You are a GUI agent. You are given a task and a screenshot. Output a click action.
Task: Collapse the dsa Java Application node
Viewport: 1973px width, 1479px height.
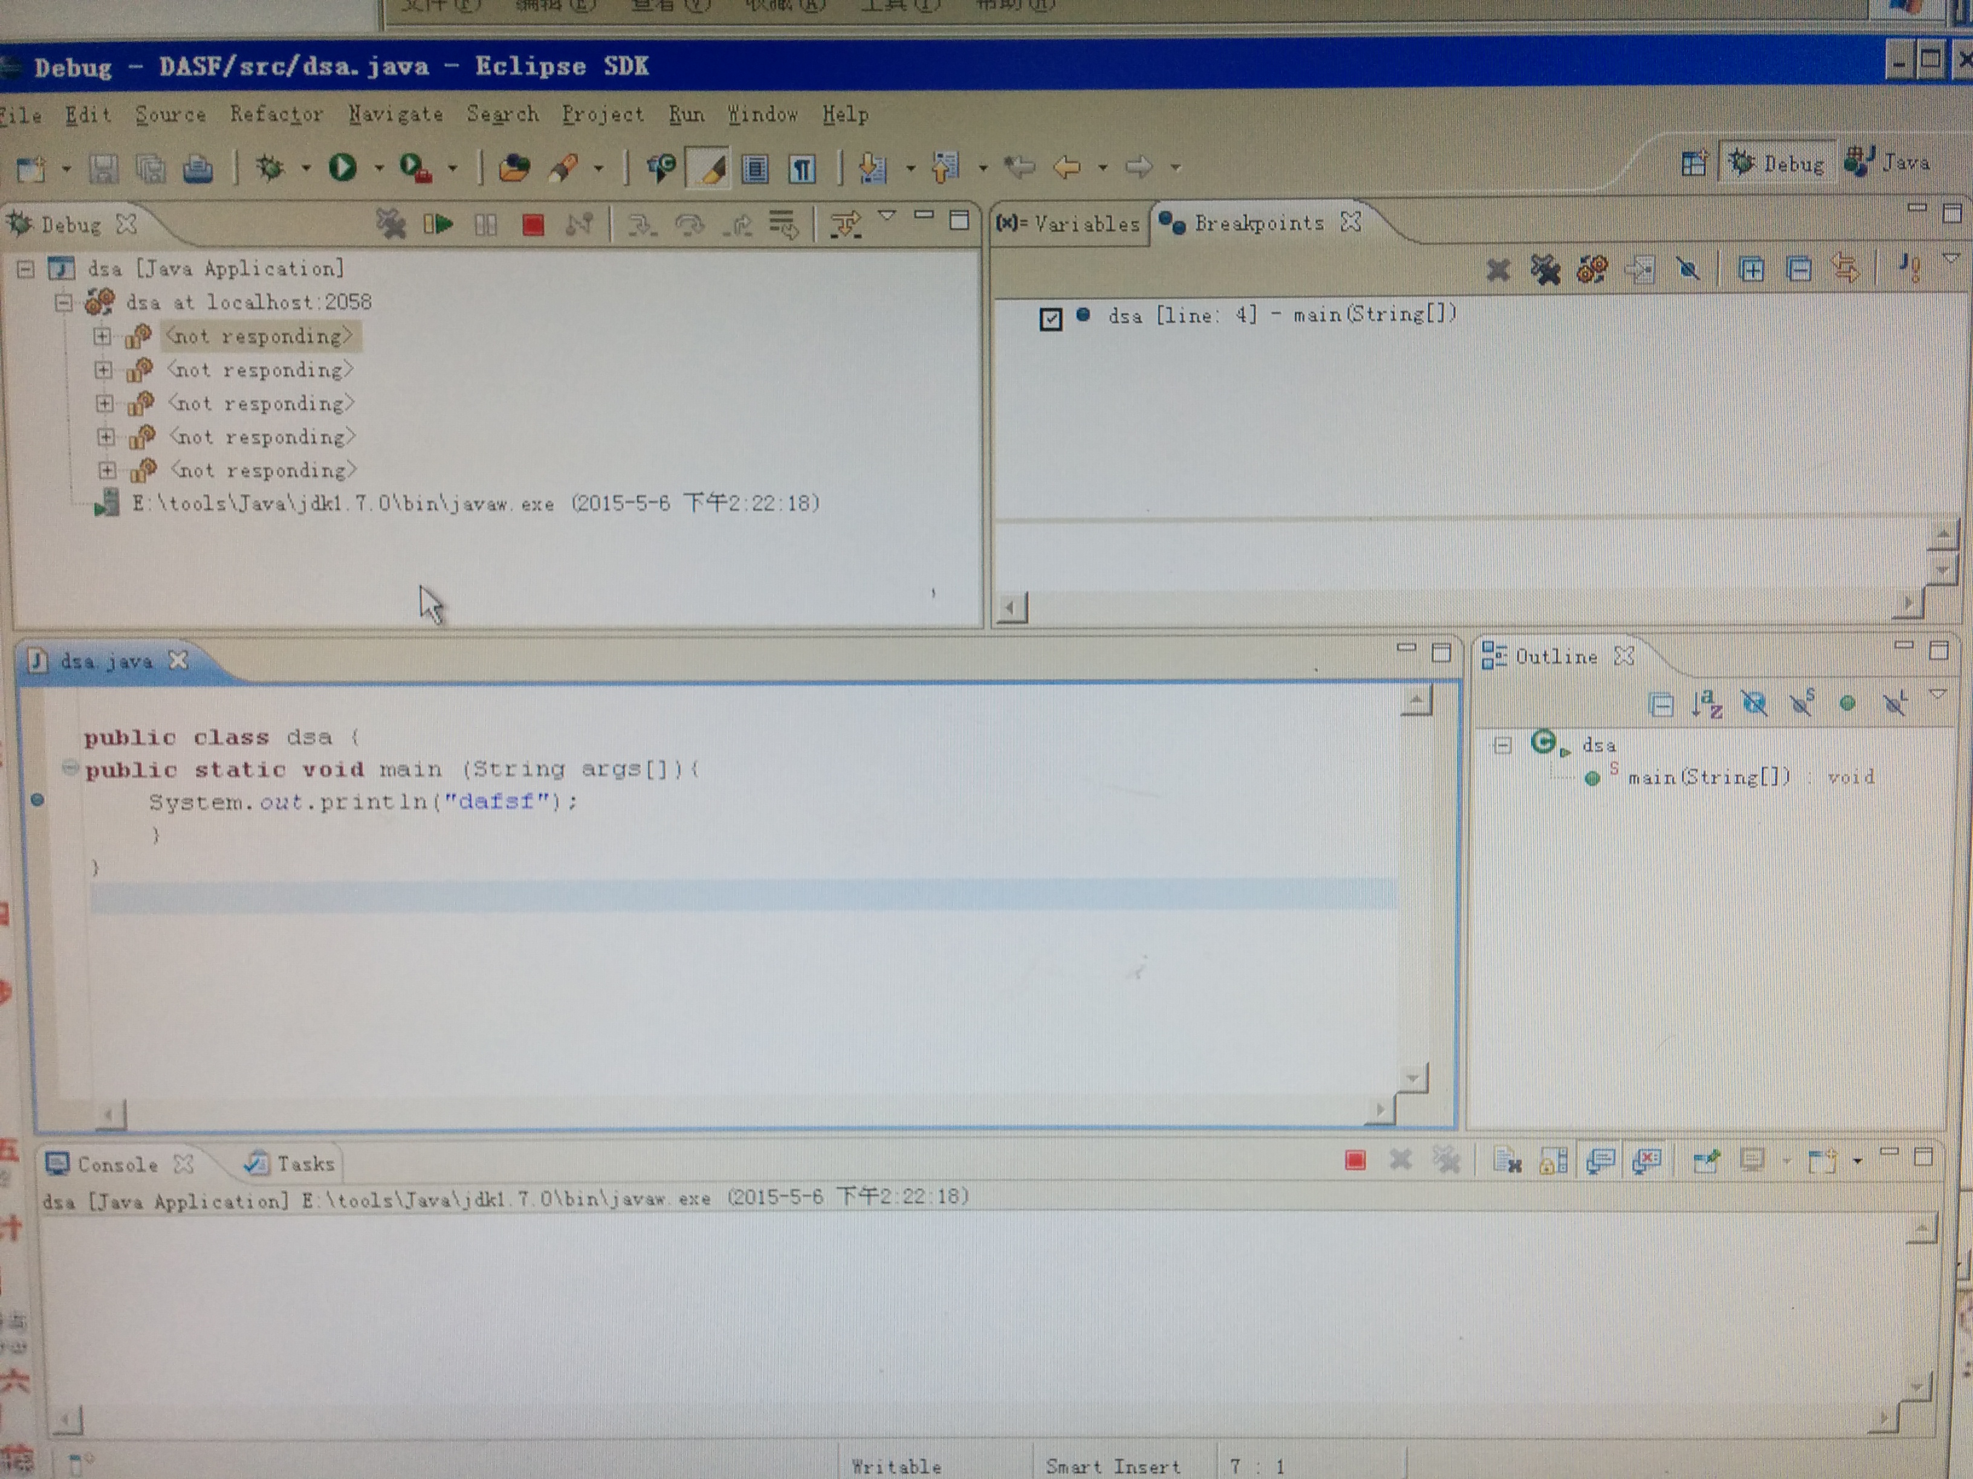coord(25,268)
